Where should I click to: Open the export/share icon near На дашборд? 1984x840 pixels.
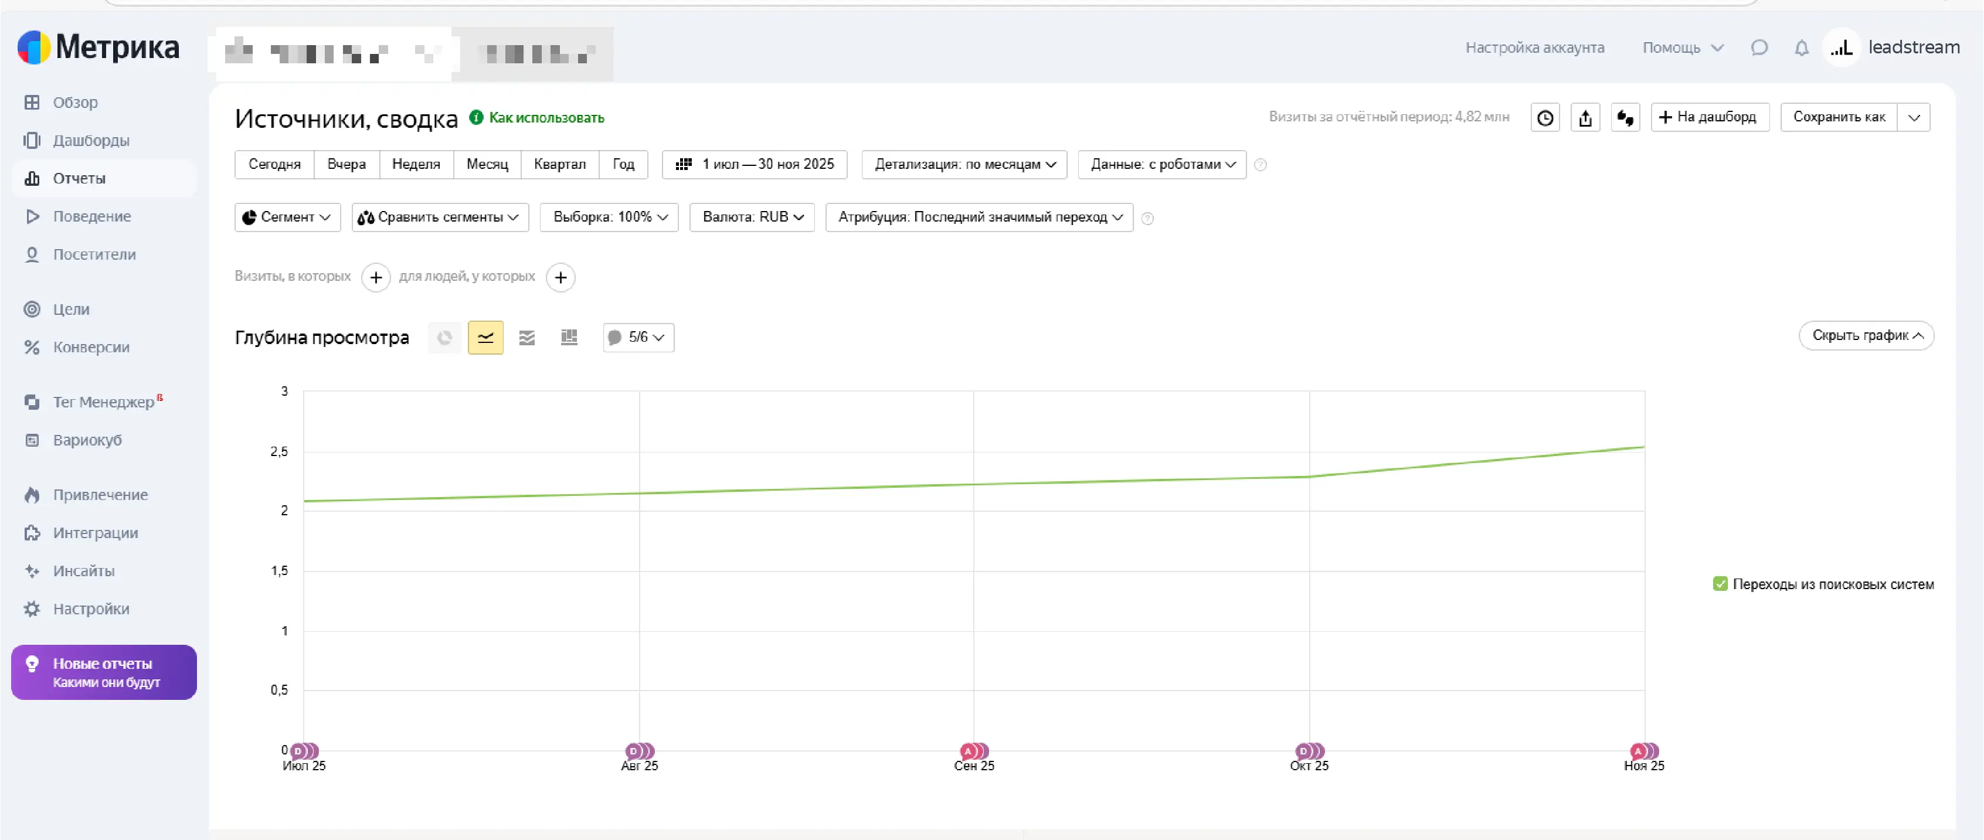click(x=1585, y=117)
